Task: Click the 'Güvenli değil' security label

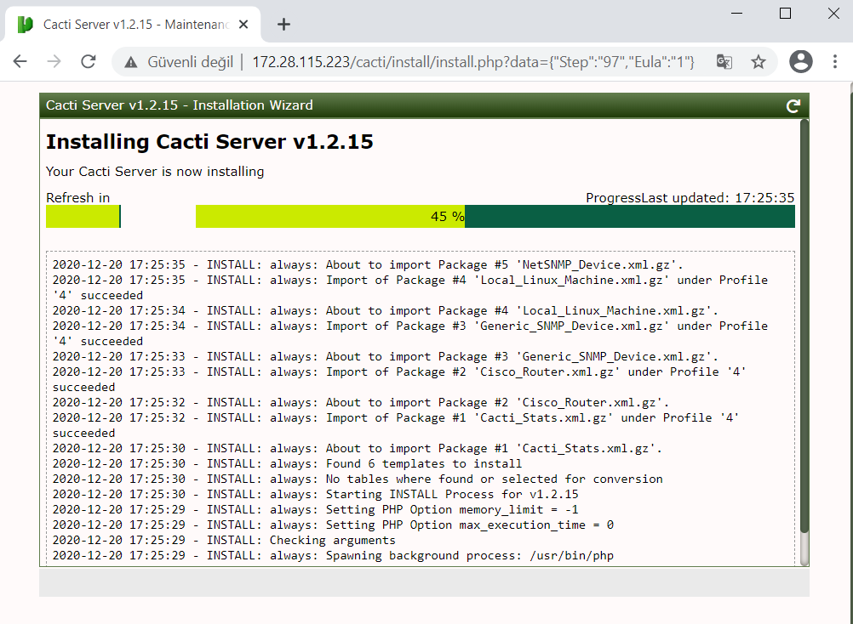Action: click(191, 62)
